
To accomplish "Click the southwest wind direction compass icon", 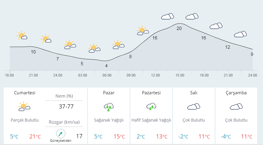I will (60, 134).
